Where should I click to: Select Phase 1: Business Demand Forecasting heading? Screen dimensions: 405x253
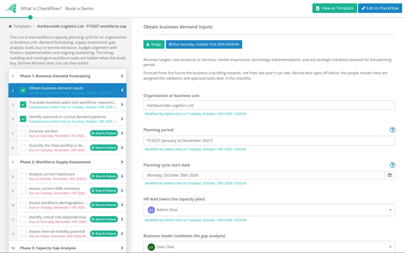[x=55, y=76]
